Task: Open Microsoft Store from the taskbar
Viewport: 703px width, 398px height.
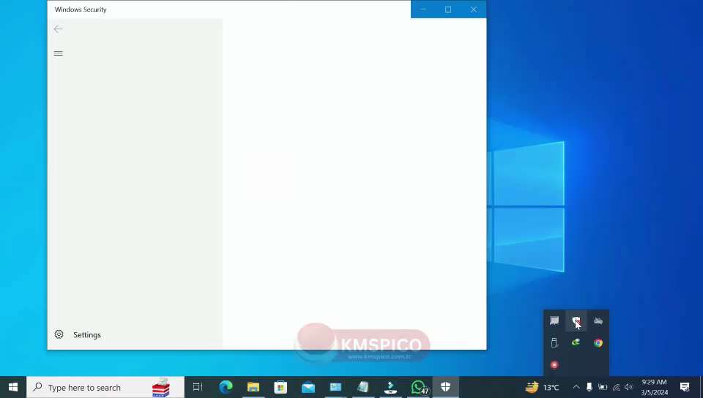Action: coord(280,387)
